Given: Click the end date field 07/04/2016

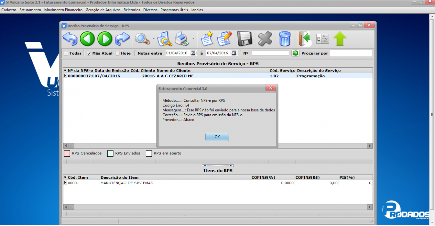Looking at the screenshot, I should point(218,53).
